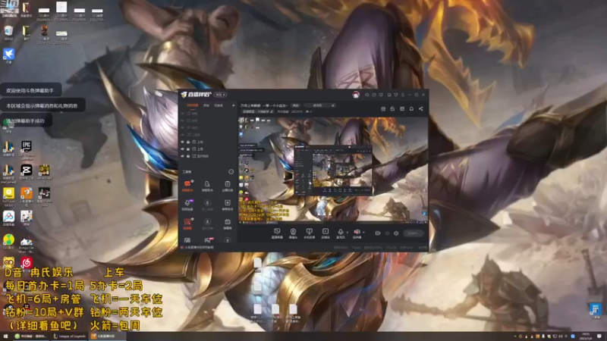Open the Baidu Netdisk desktop icon

point(8,218)
